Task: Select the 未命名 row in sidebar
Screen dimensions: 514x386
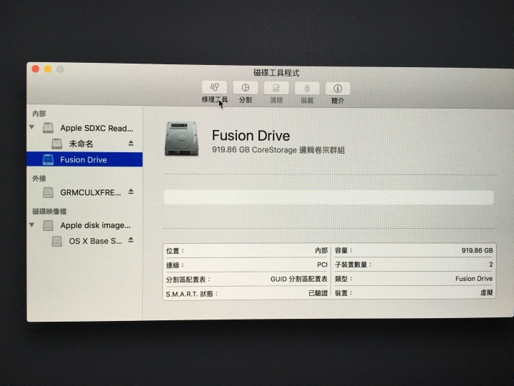Action: (x=84, y=144)
